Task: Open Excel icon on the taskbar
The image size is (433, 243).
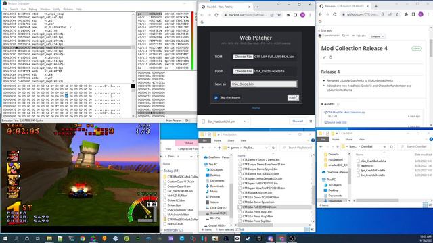Action: [x=215, y=238]
